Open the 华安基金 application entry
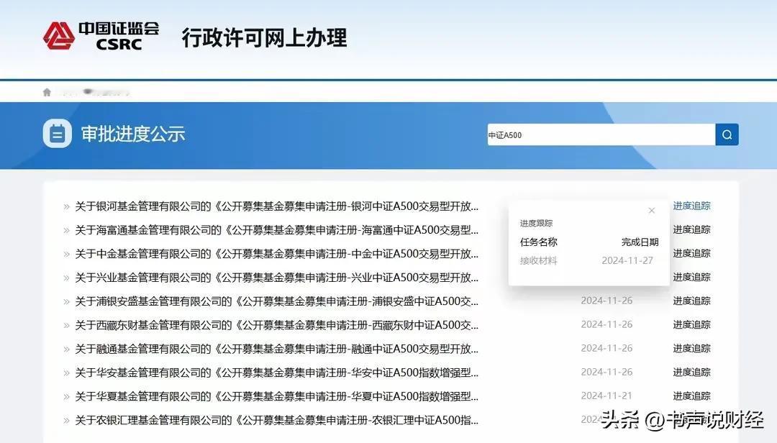Image resolution: width=777 pixels, height=443 pixels. pos(276,373)
